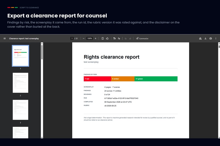The height and width of the screenshot is (146, 220).
Task: Click the fit to page icon
Action: [103, 38]
